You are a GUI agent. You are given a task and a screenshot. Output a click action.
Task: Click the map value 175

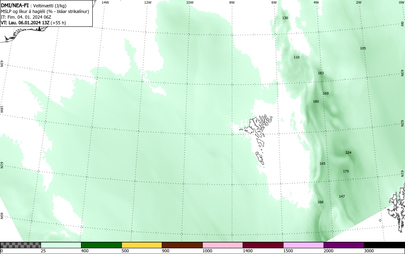point(346,171)
